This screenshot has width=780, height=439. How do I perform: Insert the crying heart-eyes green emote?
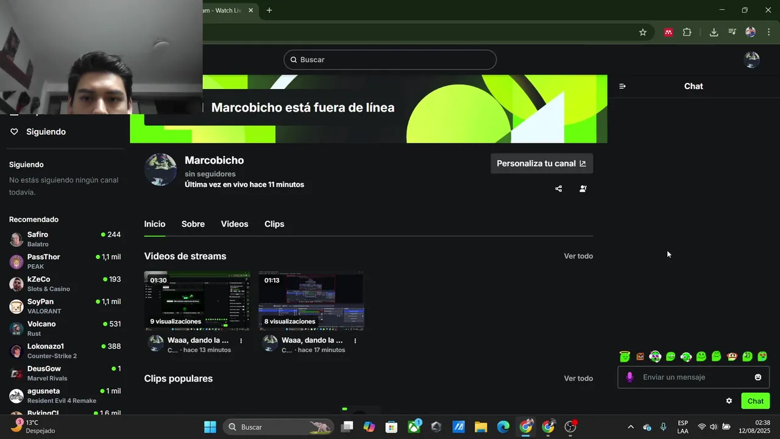(762, 357)
